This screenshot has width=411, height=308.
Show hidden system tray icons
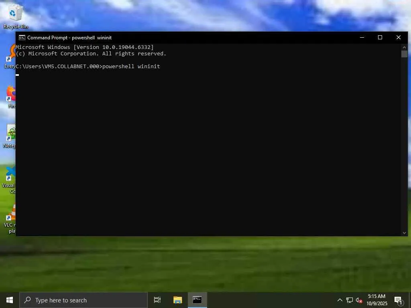[340, 300]
